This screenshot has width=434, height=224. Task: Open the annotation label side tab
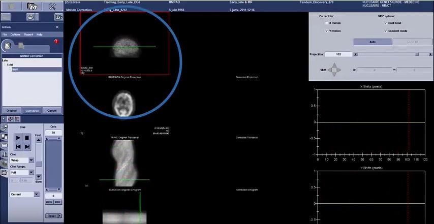point(4,145)
